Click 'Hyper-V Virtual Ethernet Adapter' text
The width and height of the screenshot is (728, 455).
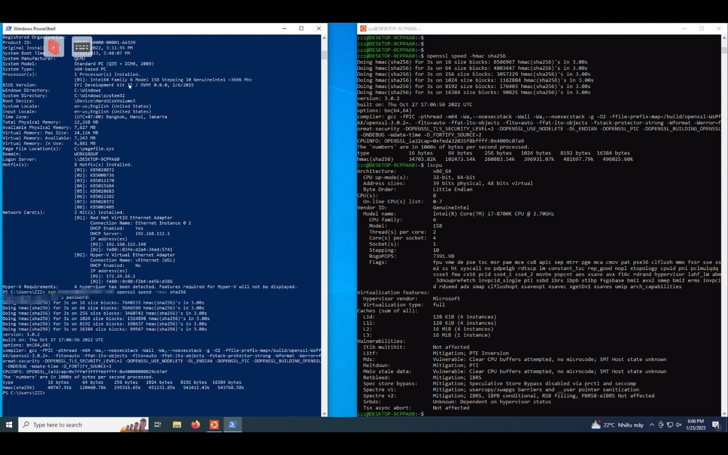point(133,255)
